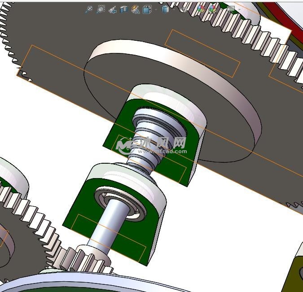This screenshot has width=303, height=292.
Task: Open the Dynamic Annotation Views tool
Action: click(136, 9)
